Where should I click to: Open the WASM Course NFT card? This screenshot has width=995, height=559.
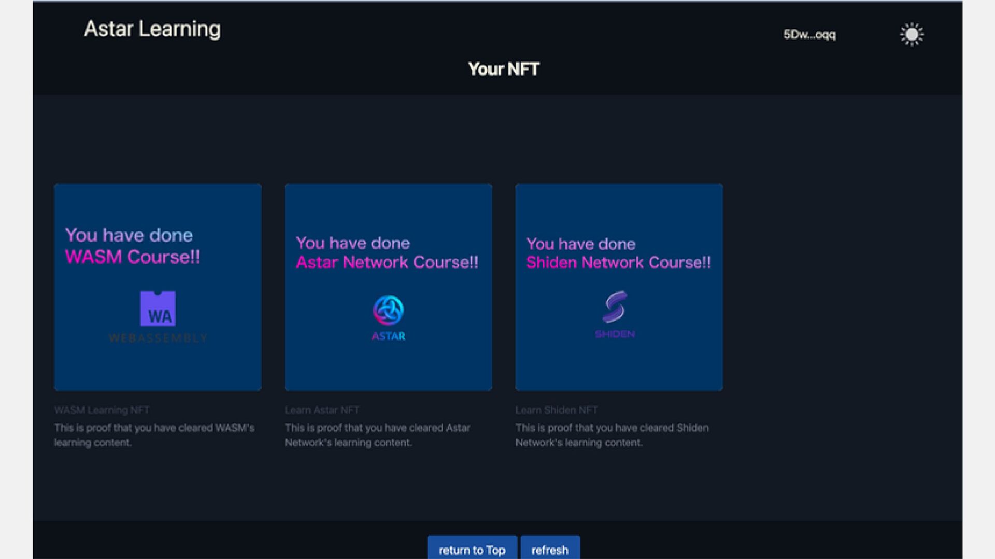[158, 287]
